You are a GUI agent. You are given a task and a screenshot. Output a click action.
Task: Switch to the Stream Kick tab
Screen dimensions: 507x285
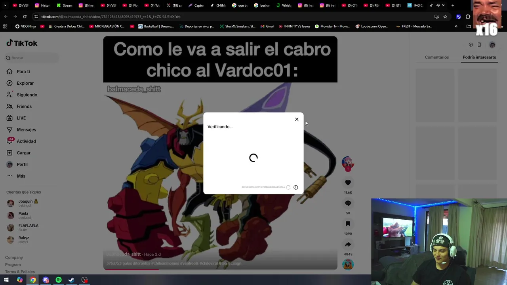(x=64, y=5)
